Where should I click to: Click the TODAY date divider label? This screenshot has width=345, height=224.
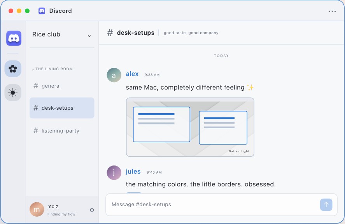(221, 56)
